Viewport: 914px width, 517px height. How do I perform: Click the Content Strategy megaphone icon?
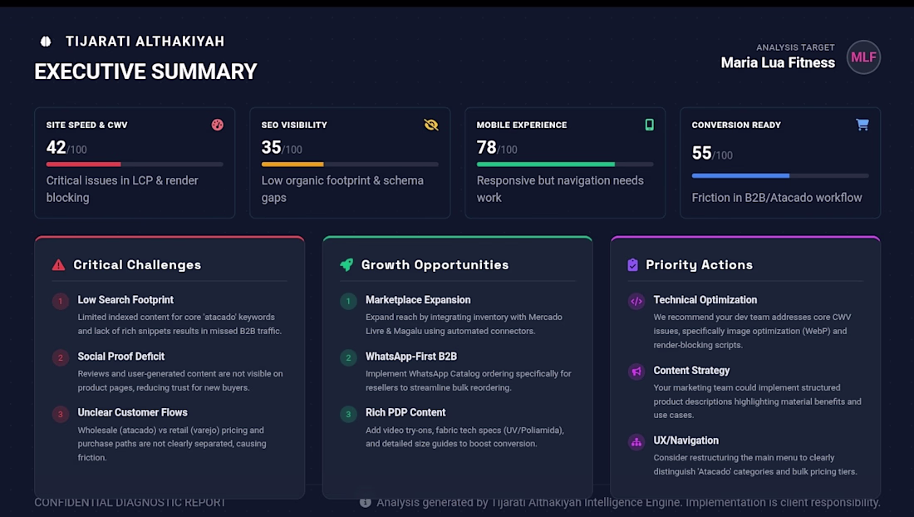click(x=636, y=372)
